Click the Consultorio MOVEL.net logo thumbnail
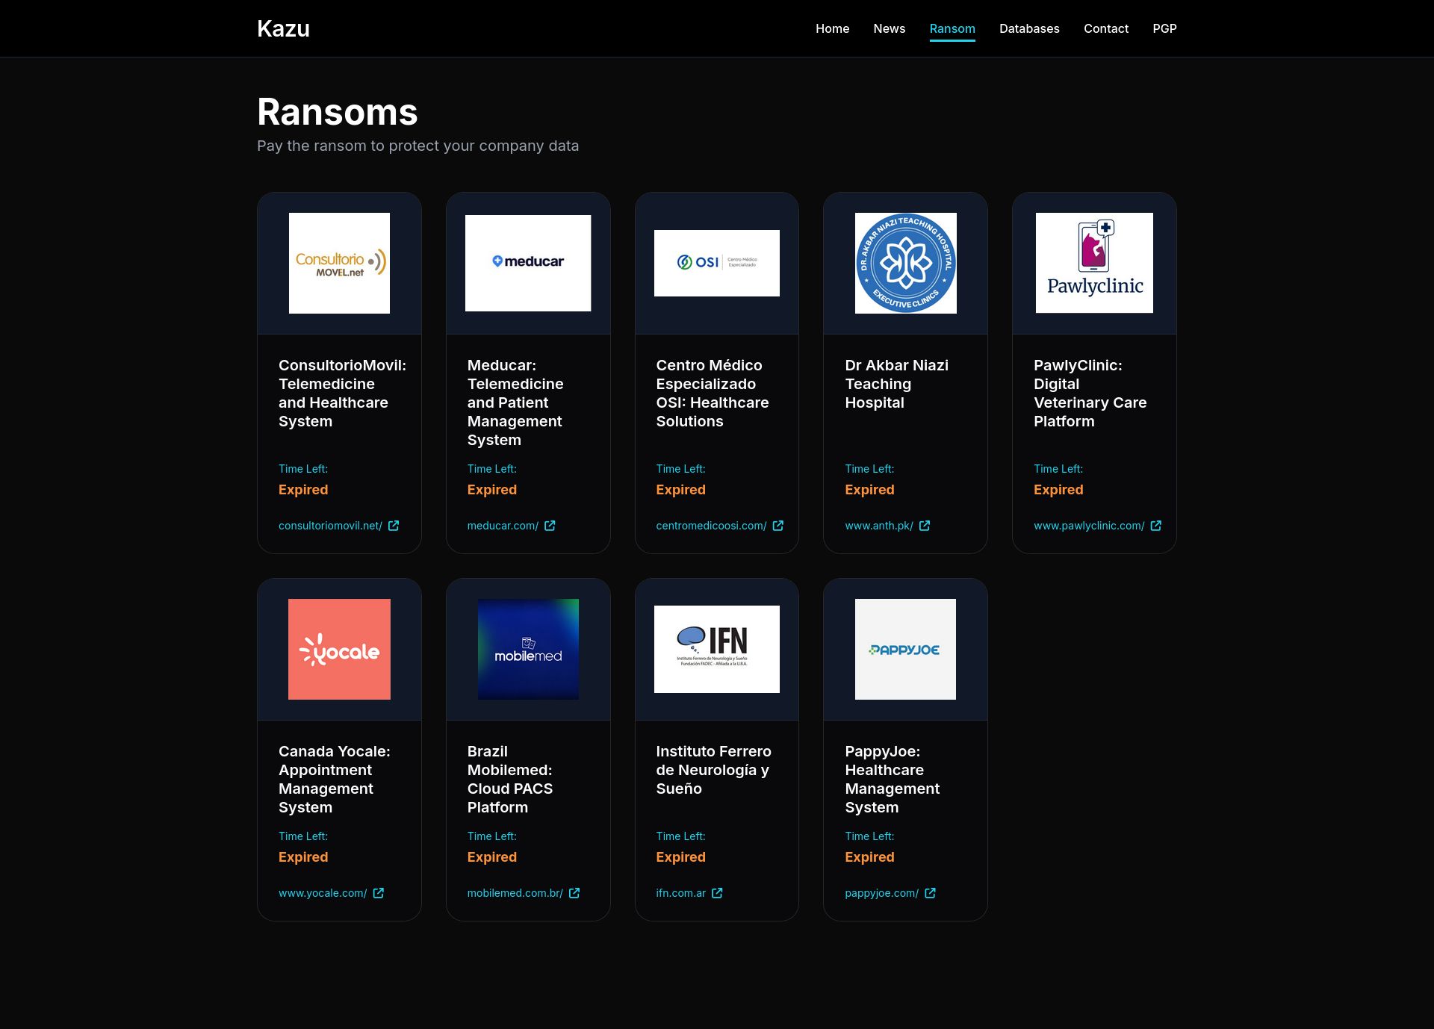Image resolution: width=1434 pixels, height=1029 pixels. click(x=339, y=263)
